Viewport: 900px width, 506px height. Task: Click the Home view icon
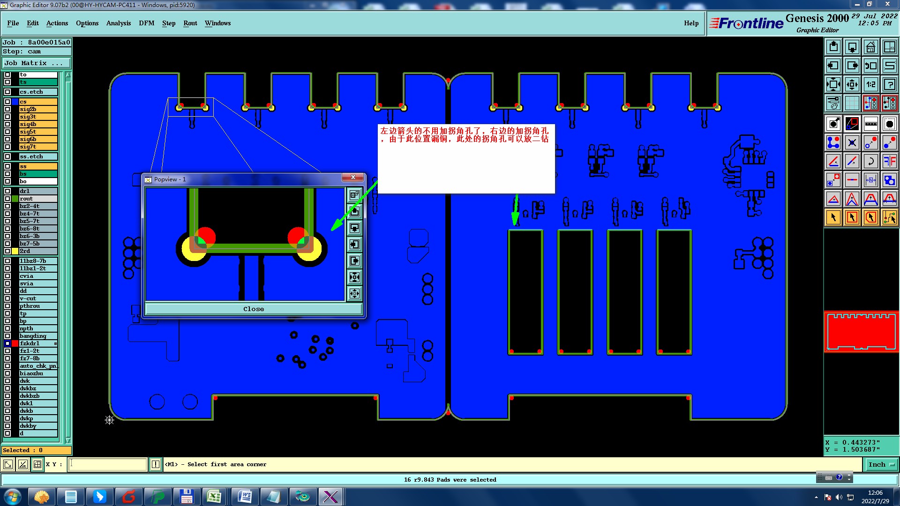870,47
